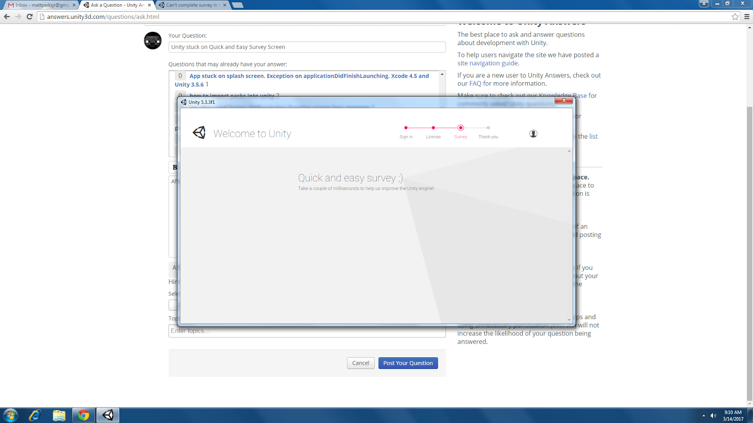Click the volume speaker tray icon
Image resolution: width=753 pixels, height=423 pixels.
click(x=713, y=415)
